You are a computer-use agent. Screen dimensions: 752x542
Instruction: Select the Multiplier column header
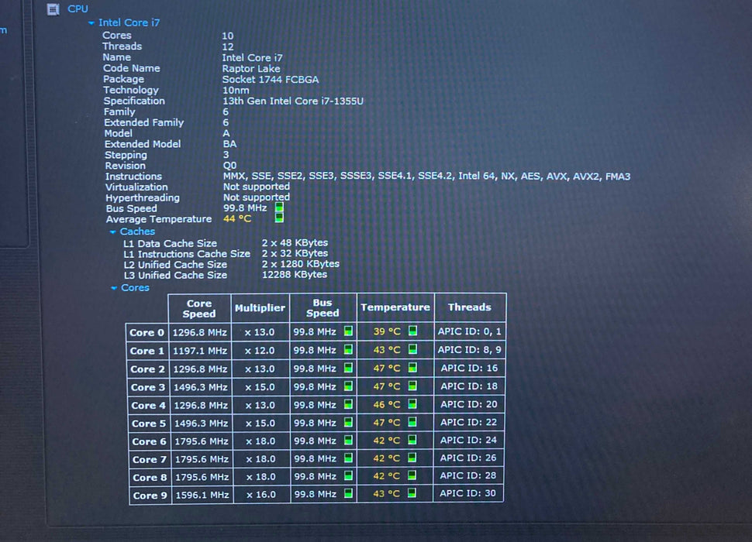coord(260,308)
